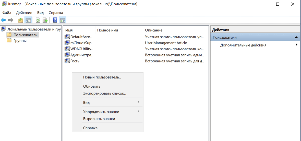Choose Экспортировать список... in context menu
301x141 pixels.
pos(104,93)
